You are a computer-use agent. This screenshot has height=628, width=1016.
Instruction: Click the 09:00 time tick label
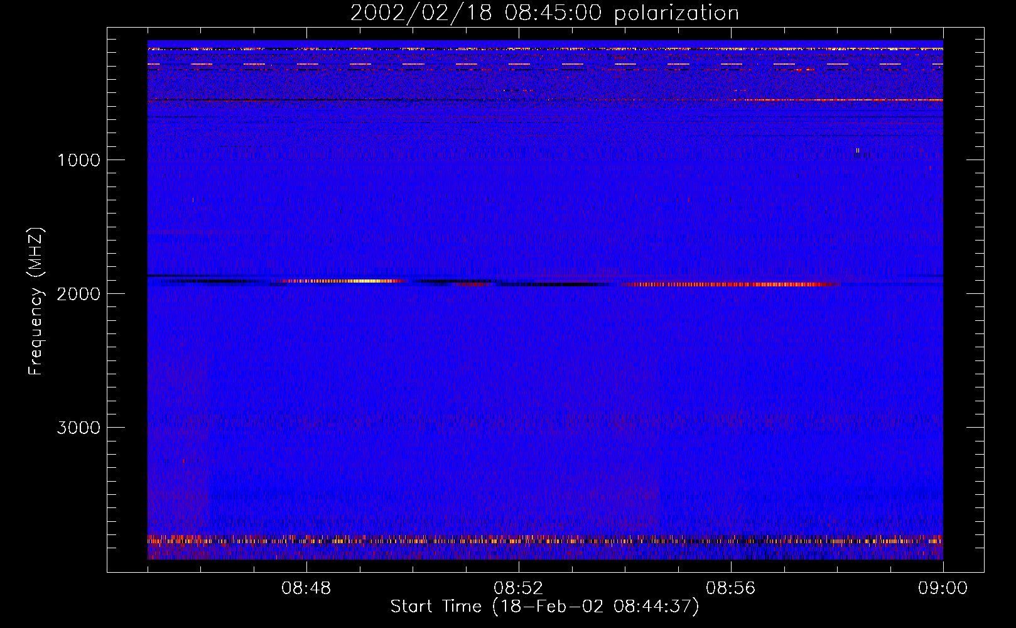(x=943, y=588)
